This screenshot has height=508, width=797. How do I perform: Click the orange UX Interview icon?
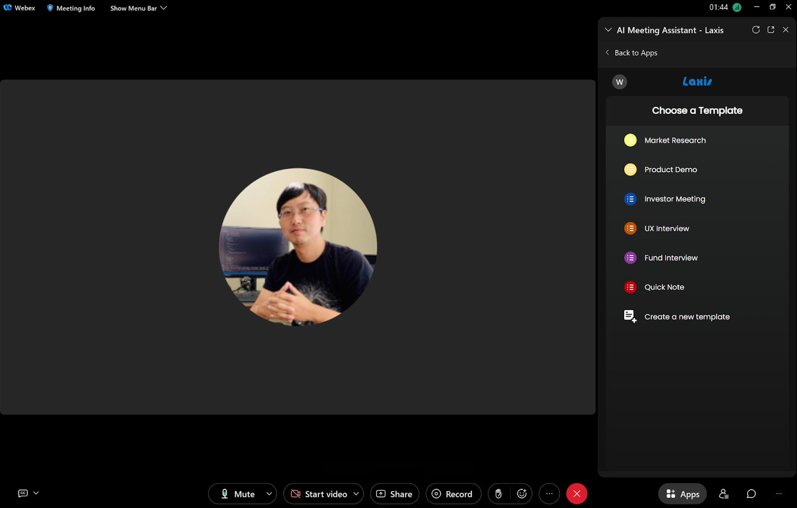coord(630,228)
